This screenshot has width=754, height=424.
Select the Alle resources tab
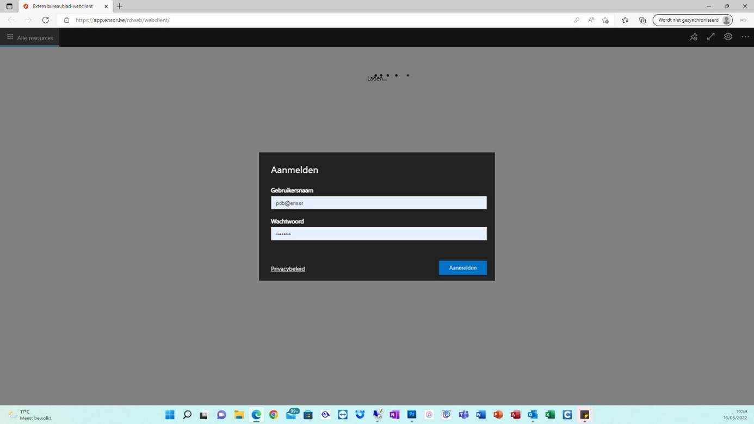[x=30, y=38]
